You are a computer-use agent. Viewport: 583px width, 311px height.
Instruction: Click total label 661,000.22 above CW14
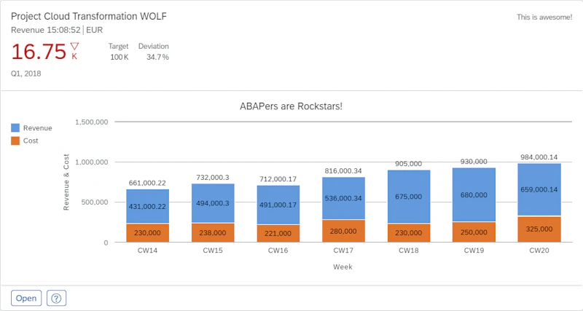[x=148, y=183]
